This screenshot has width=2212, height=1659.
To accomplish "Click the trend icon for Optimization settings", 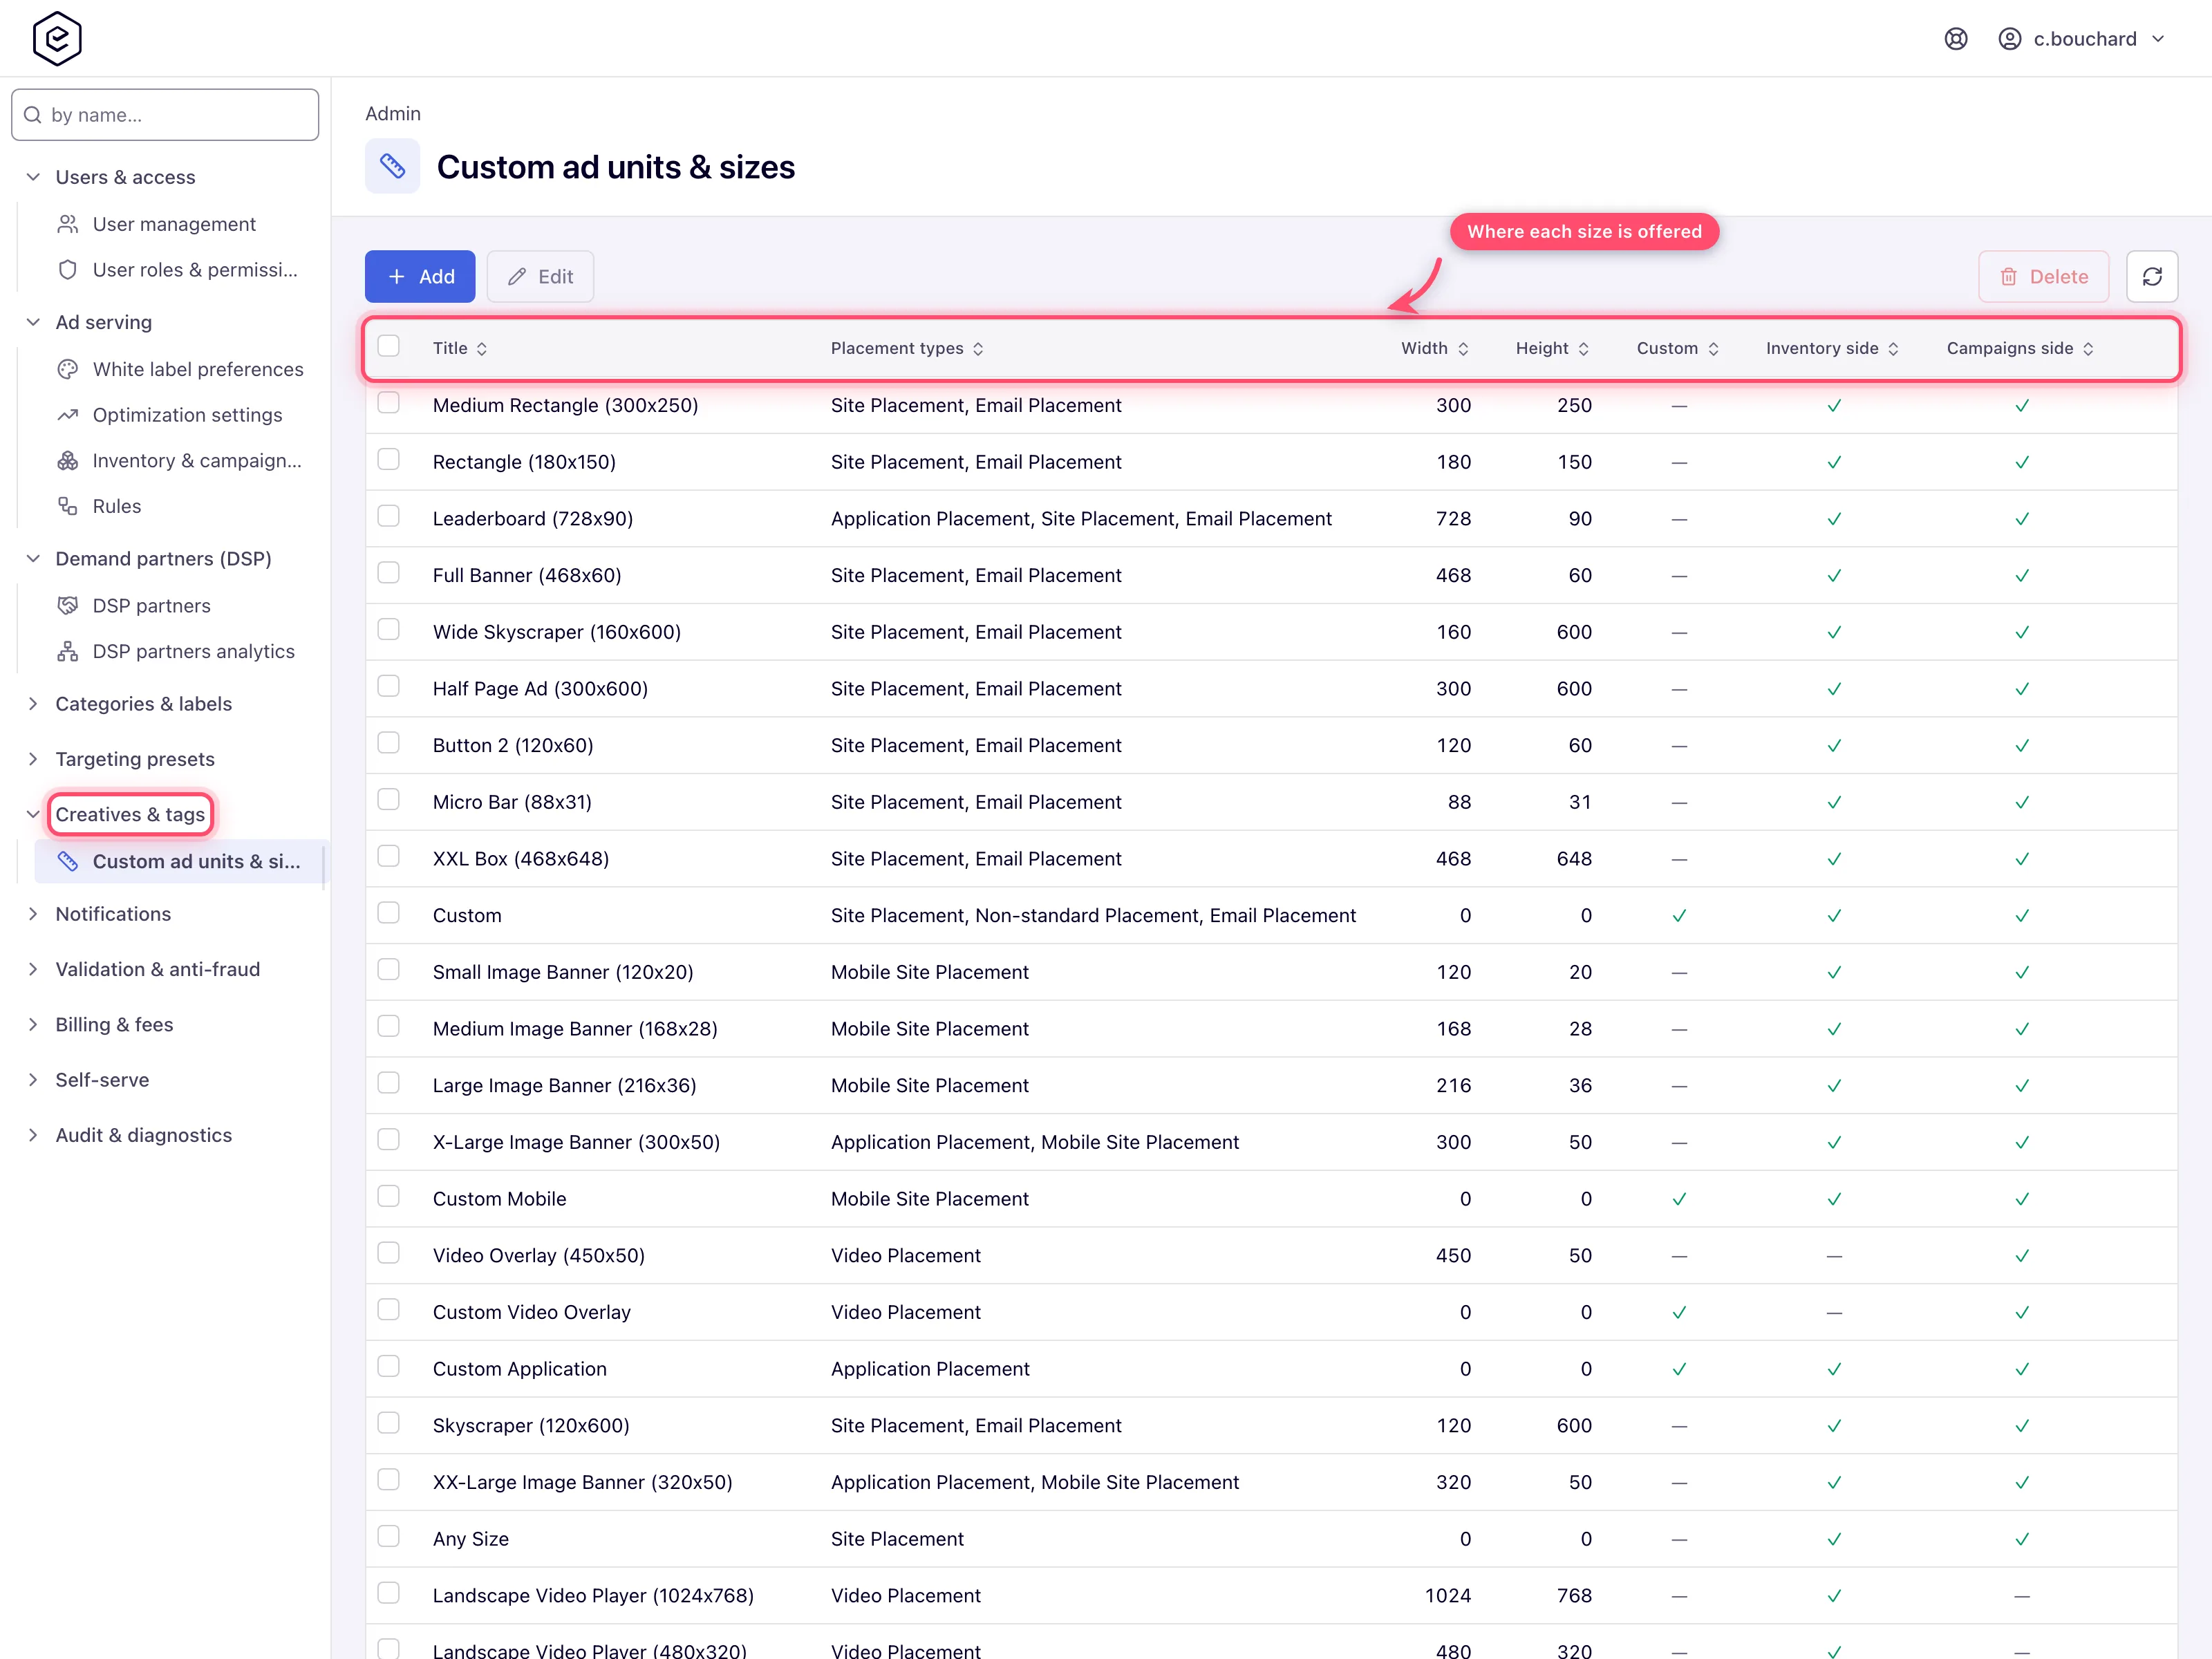I will click(x=68, y=415).
